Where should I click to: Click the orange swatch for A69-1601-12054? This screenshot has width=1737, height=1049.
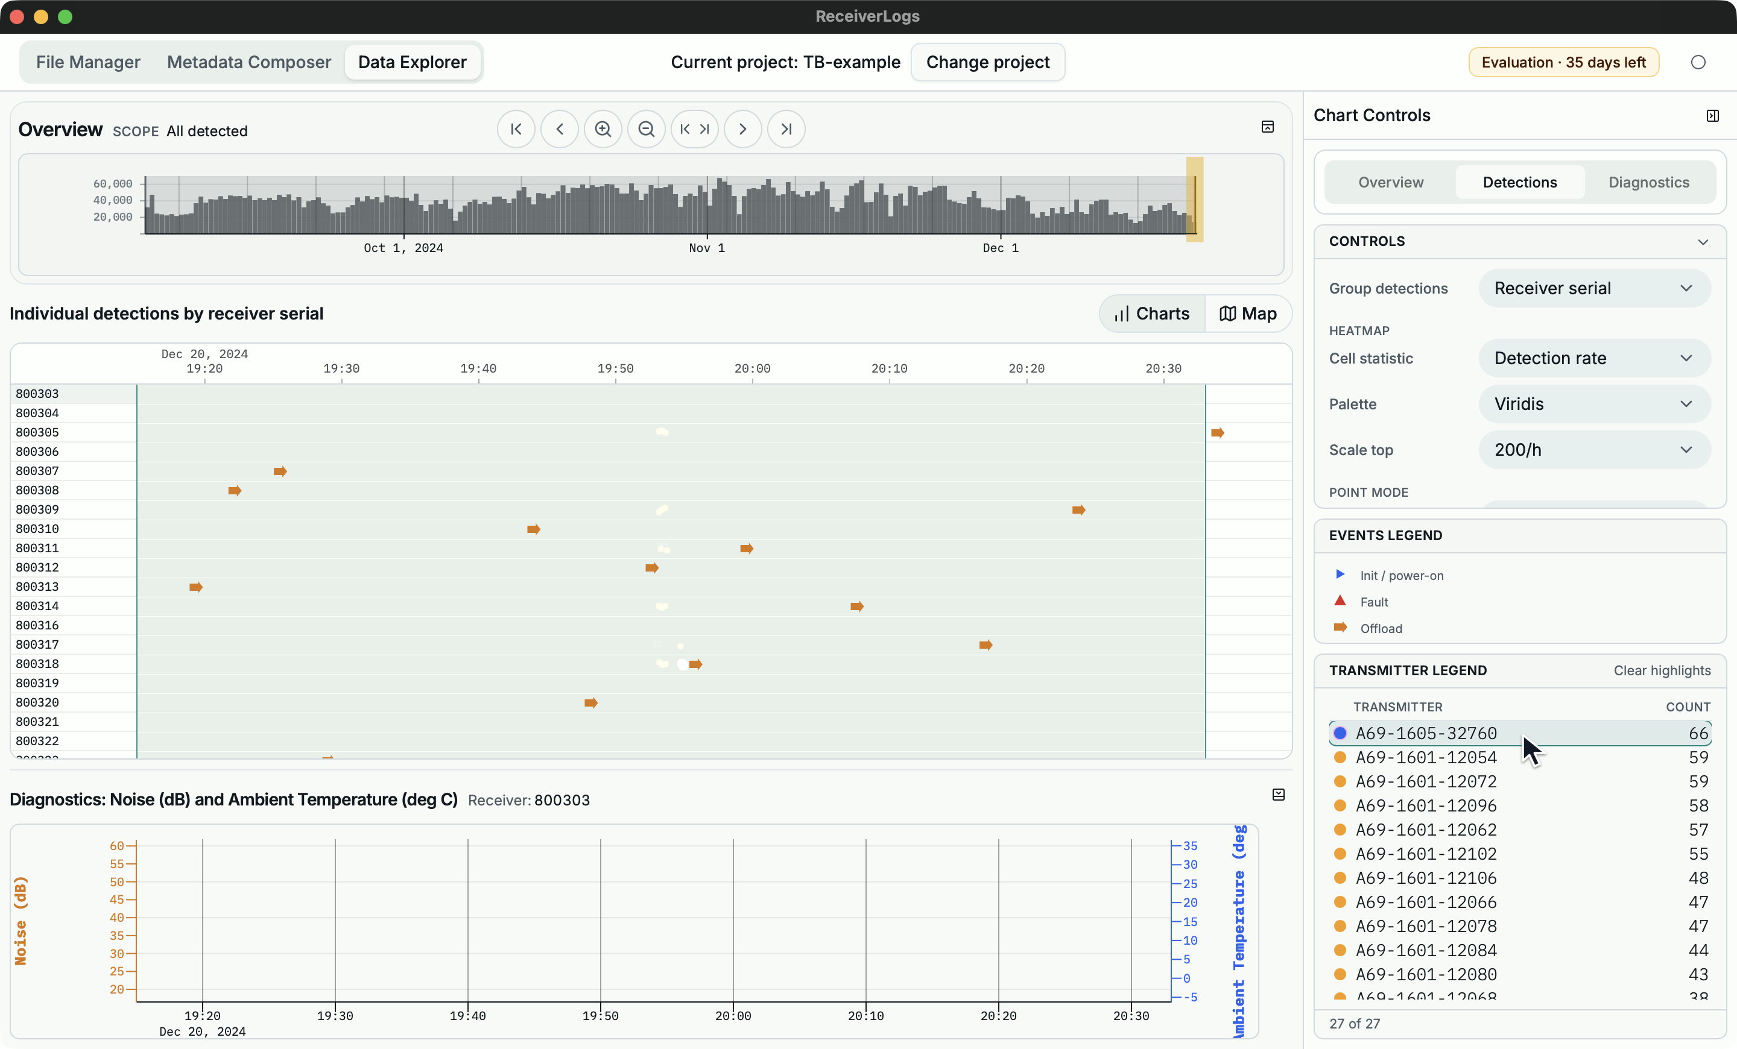1340,757
